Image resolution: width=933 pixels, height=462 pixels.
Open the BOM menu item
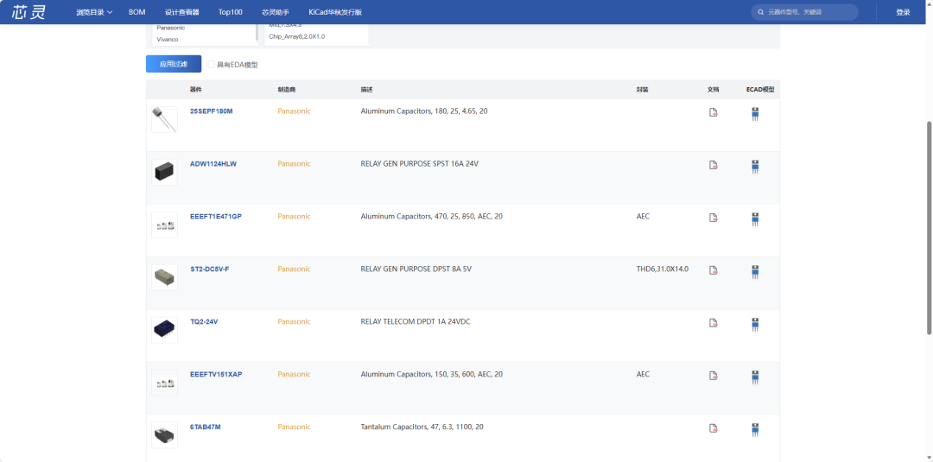[136, 12]
